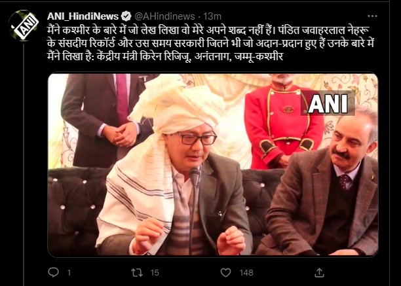Click the man in red uniform in video

tap(283, 121)
